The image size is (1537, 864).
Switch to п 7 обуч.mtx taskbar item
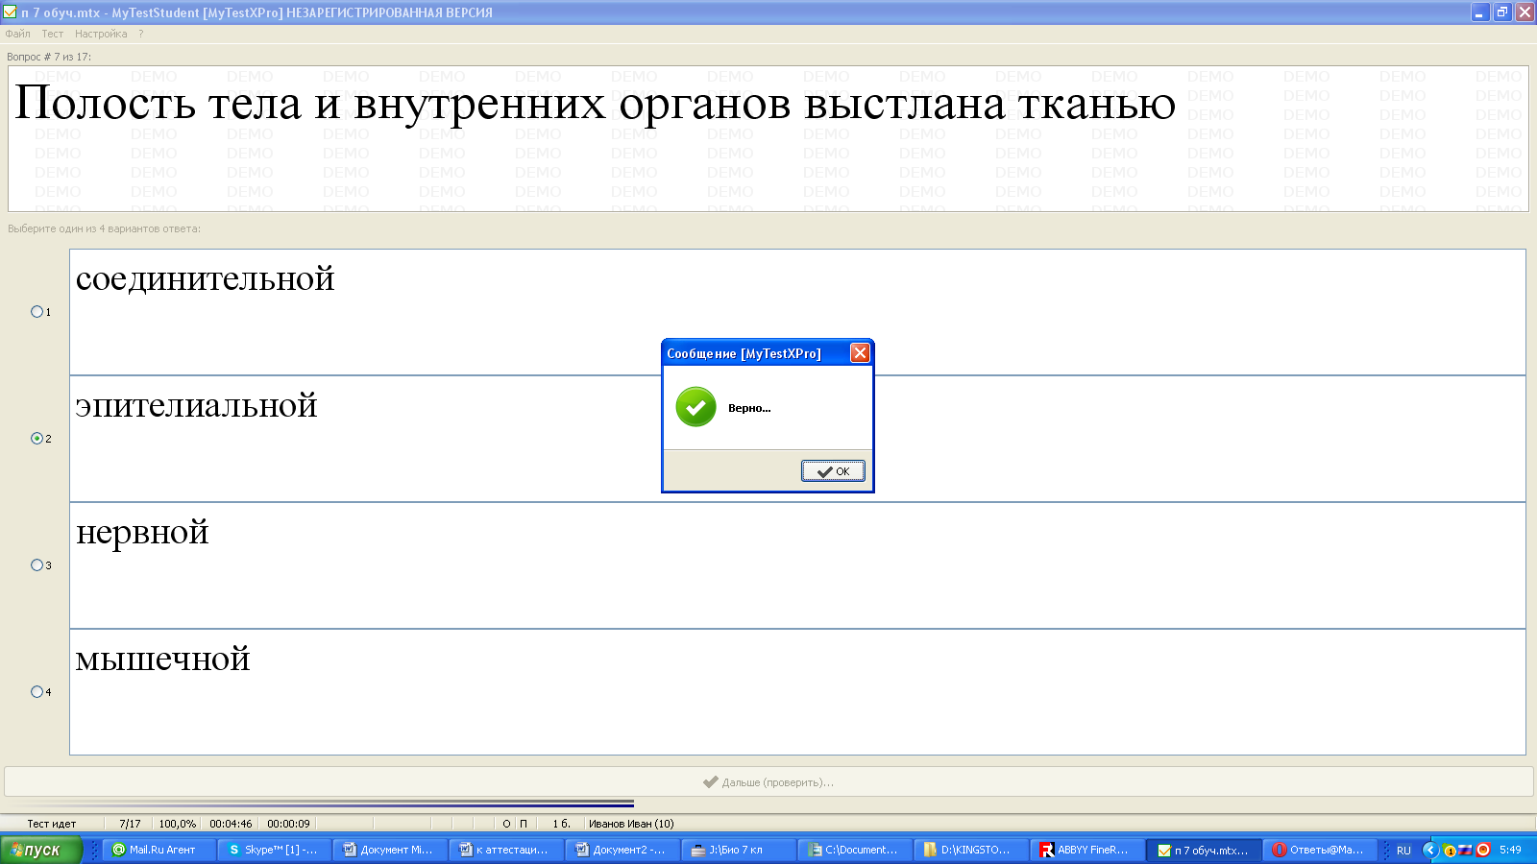click(1203, 850)
